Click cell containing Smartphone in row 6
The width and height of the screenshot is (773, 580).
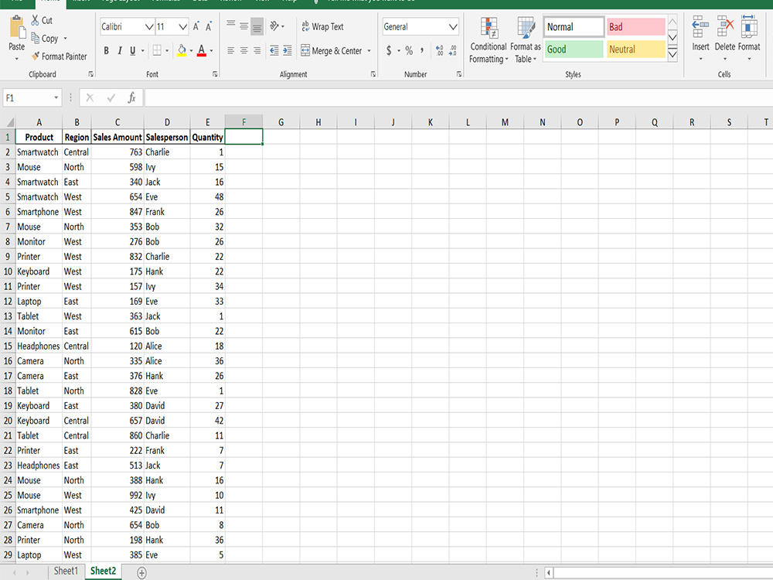pyautogui.click(x=39, y=212)
